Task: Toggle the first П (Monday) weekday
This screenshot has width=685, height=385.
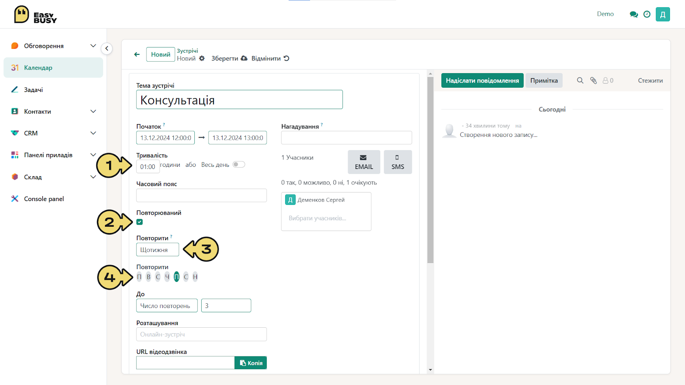Action: [x=139, y=277]
